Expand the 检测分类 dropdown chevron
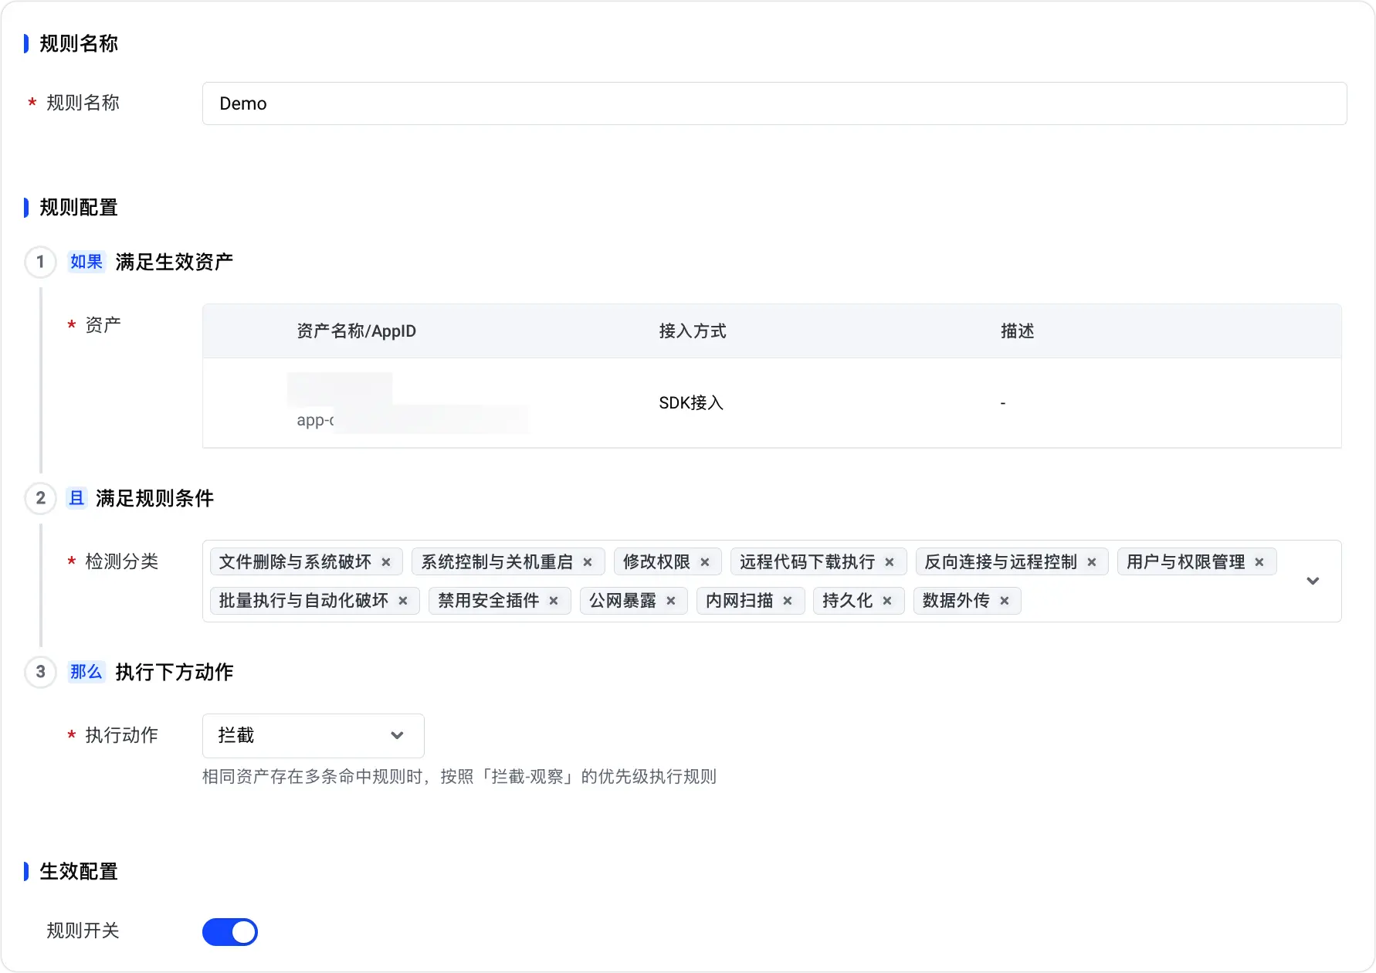Viewport: 1376px width, 973px height. 1313,581
